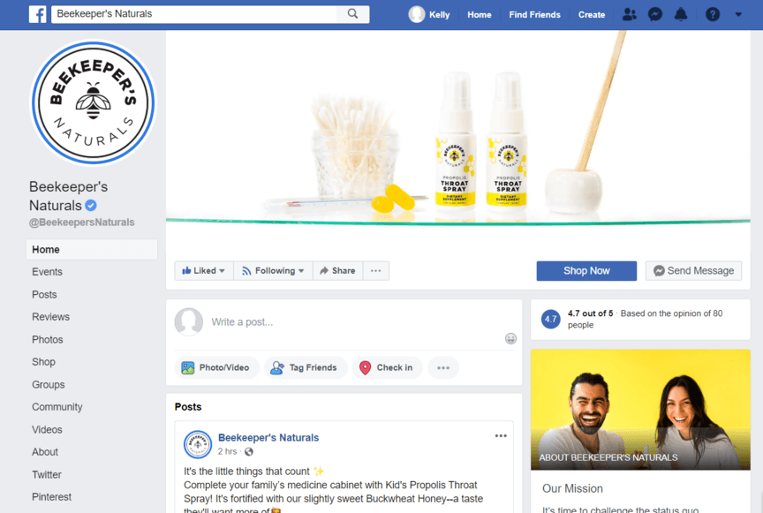Viewport: 763px width, 513px height.
Task: Open Posts in the sidebar
Action: click(44, 294)
